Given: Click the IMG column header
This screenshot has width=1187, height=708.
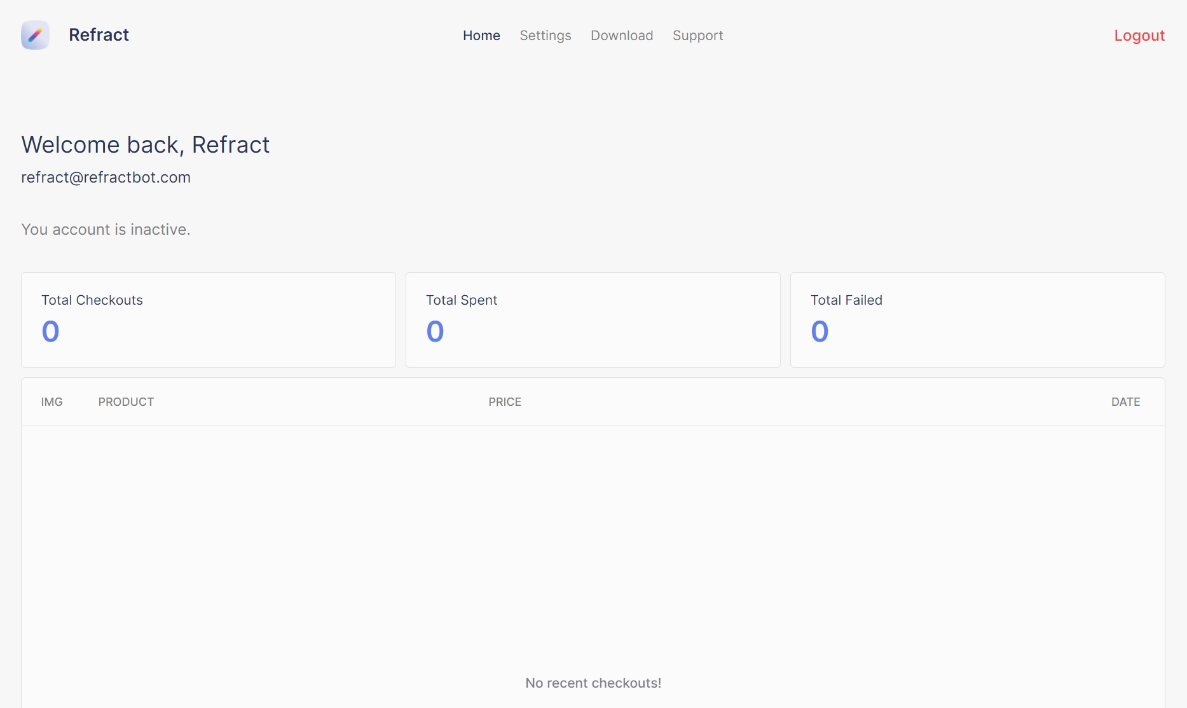Looking at the screenshot, I should pyautogui.click(x=51, y=402).
